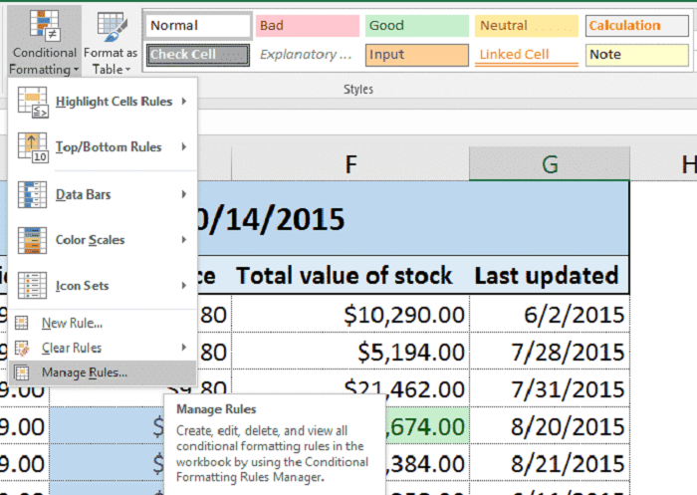The width and height of the screenshot is (697, 495).
Task: Apply the Bad cell style
Action: click(305, 26)
